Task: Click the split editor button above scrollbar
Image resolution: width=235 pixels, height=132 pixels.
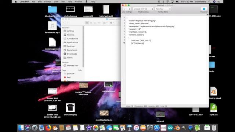Action: (207, 15)
